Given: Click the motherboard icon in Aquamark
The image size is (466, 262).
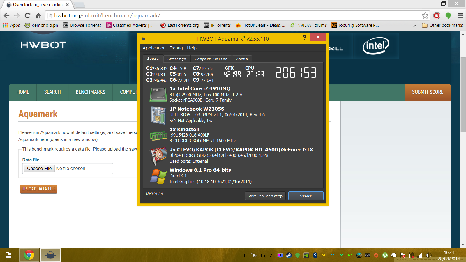Looking at the screenshot, I should coord(158,115).
